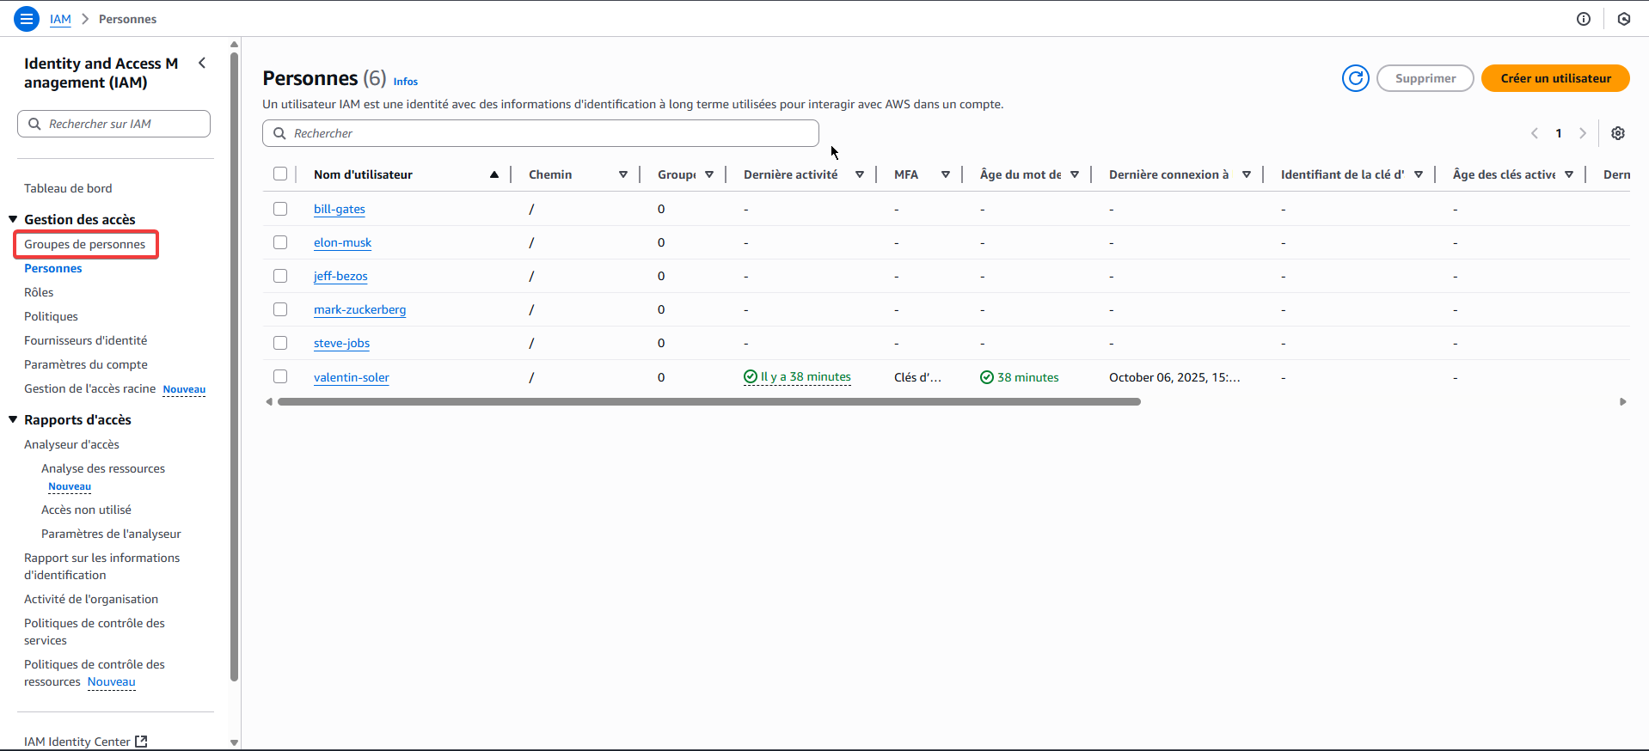
Task: Open the Dernière connexion column dropdown
Action: pos(1247,174)
